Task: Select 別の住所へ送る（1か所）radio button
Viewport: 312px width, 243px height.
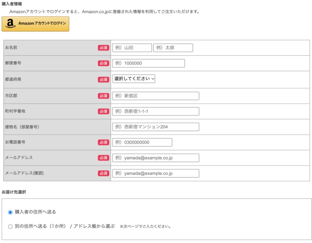Action: pyautogui.click(x=10, y=226)
